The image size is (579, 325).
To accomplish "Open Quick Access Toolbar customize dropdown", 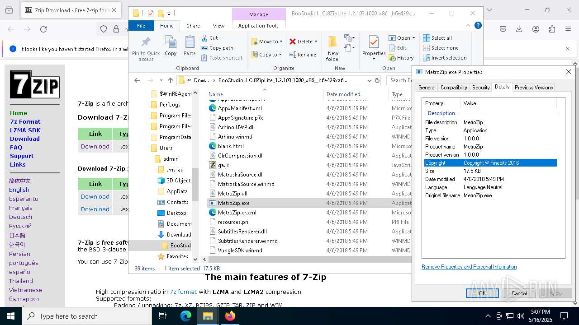I will 169,14.
